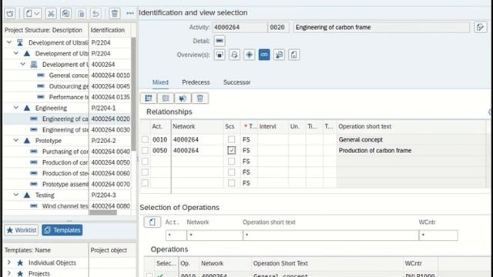Open the three-dots more options menu

(130, 14)
